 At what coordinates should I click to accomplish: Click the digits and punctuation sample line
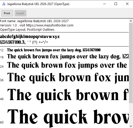point(24,42)
